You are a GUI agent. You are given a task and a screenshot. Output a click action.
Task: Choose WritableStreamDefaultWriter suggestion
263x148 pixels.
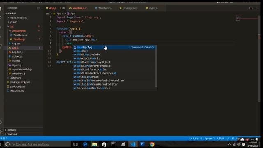click(x=114, y=84)
